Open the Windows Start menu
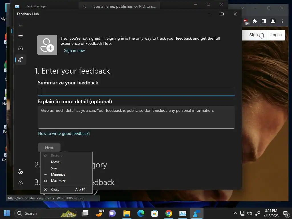This screenshot has height=219, width=292. point(7,213)
